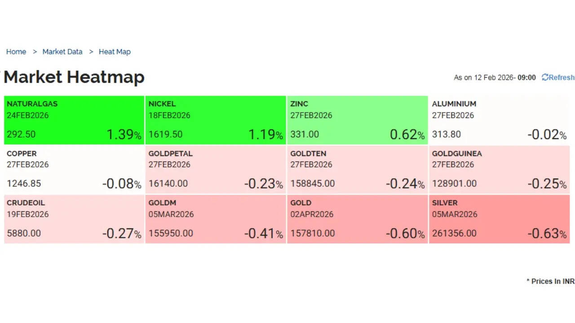Open the GOLDTEN heatmap tile
This screenshot has height=323, width=575.
(x=357, y=169)
